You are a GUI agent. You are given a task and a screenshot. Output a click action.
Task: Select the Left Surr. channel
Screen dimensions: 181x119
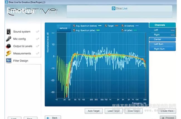(x=162, y=44)
